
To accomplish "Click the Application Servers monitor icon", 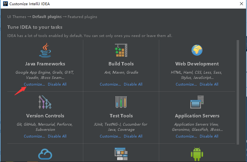I will tap(197, 102).
